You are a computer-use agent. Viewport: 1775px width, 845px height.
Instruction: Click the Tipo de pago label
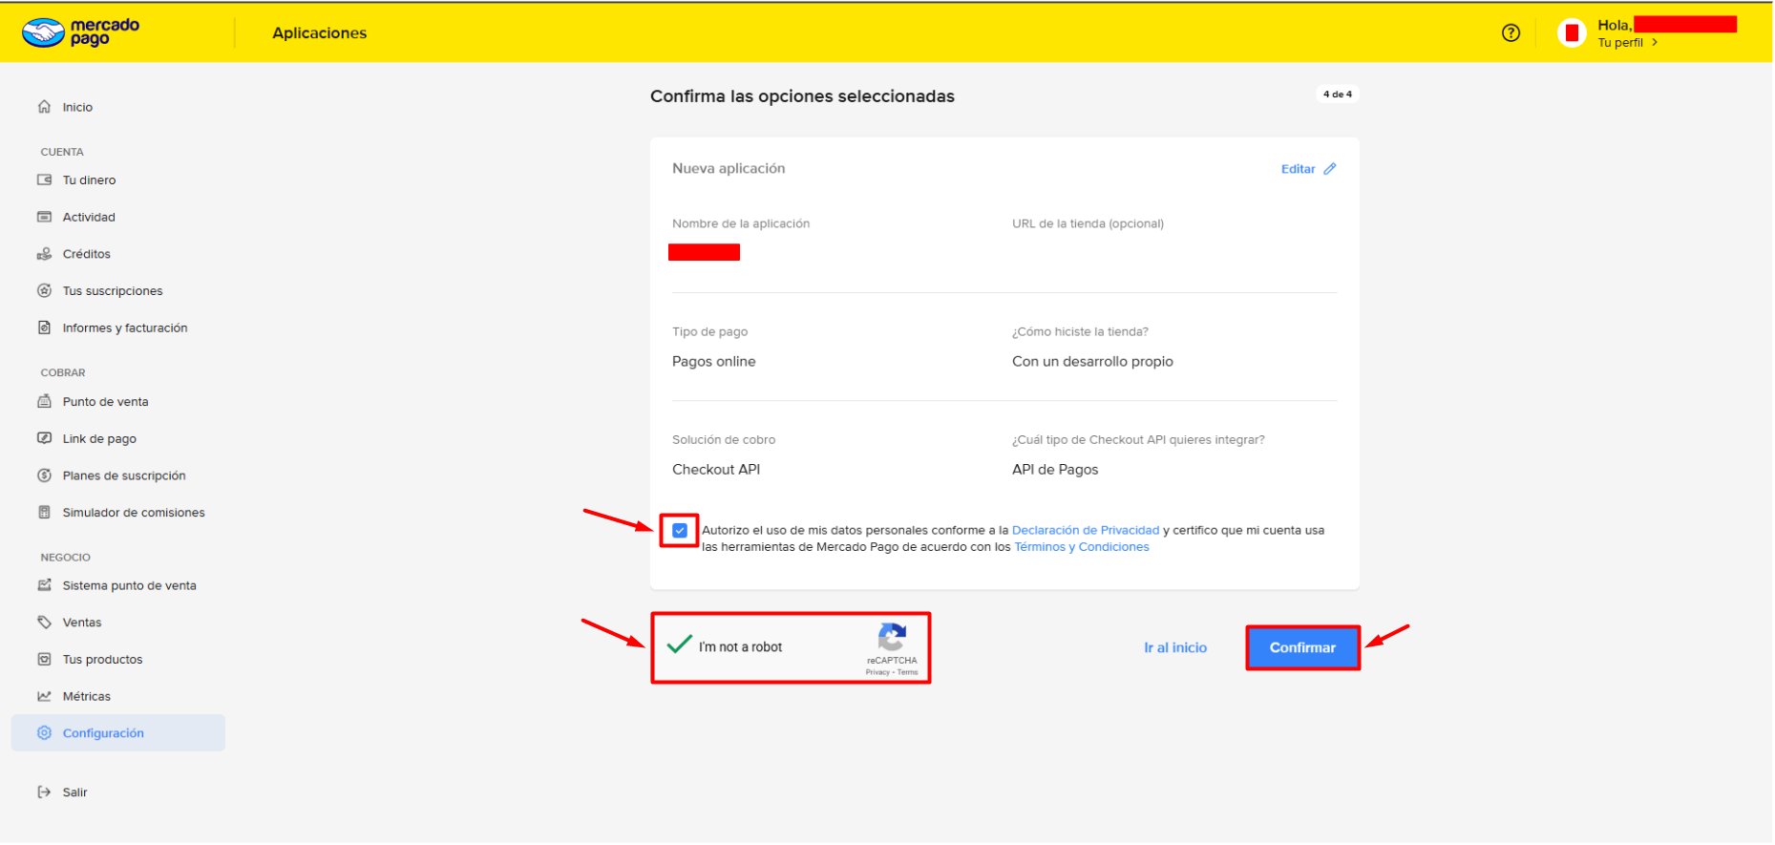[x=710, y=331]
